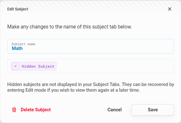
Task: Click the red trash can icon
Action: click(14, 110)
